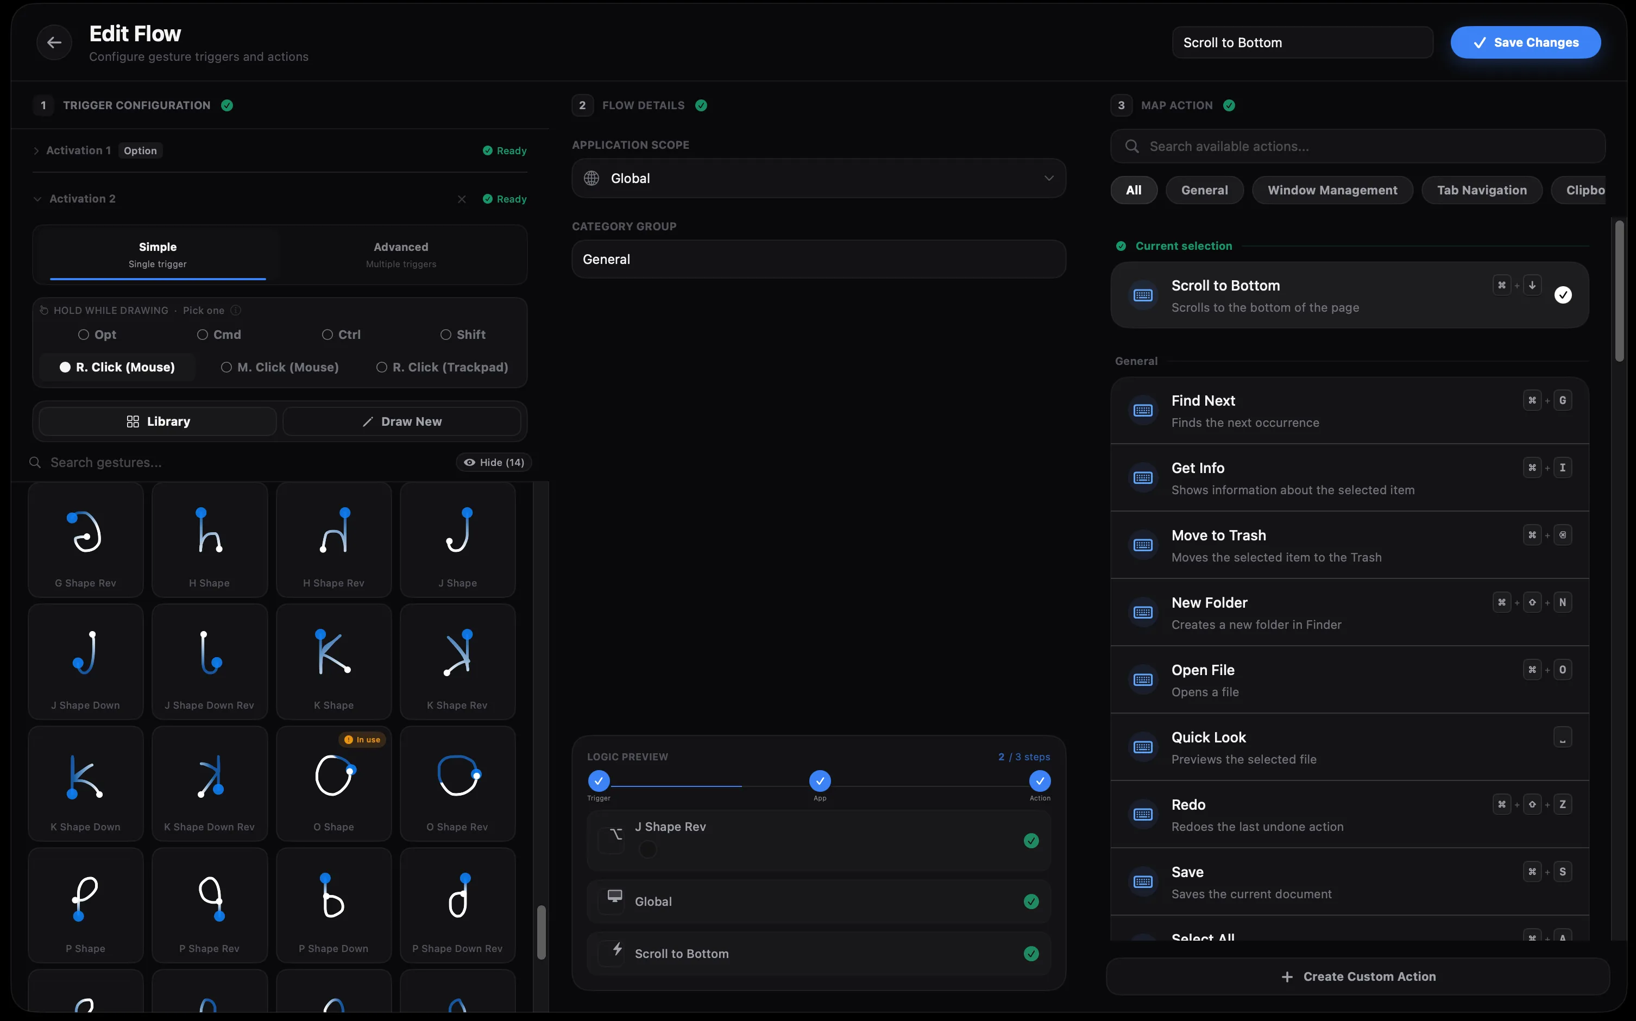This screenshot has width=1636, height=1021.
Task: Collapse the Activation 2 section
Action: tap(37, 199)
